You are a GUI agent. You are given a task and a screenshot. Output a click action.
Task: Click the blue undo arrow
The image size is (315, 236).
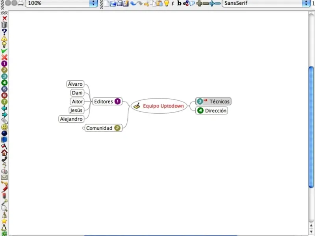point(133,3)
